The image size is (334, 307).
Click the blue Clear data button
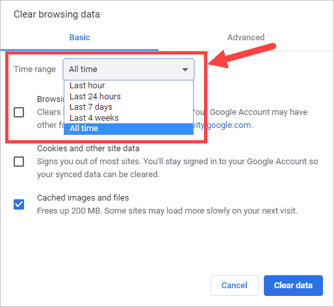(293, 286)
